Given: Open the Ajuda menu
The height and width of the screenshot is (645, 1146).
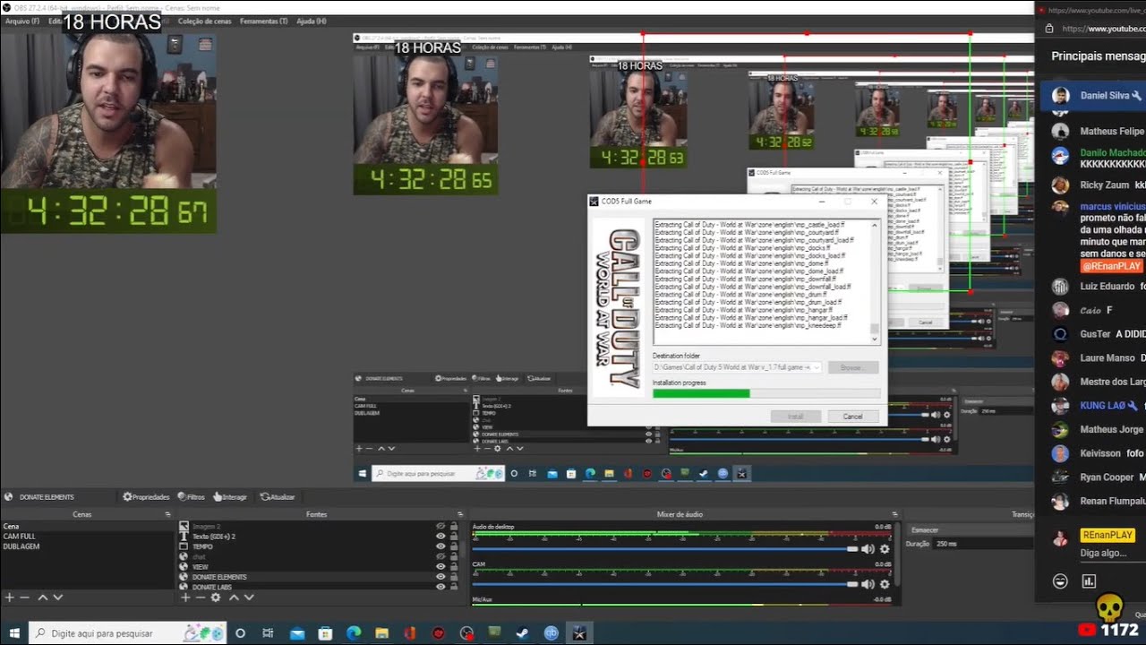Looking at the screenshot, I should pyautogui.click(x=311, y=21).
